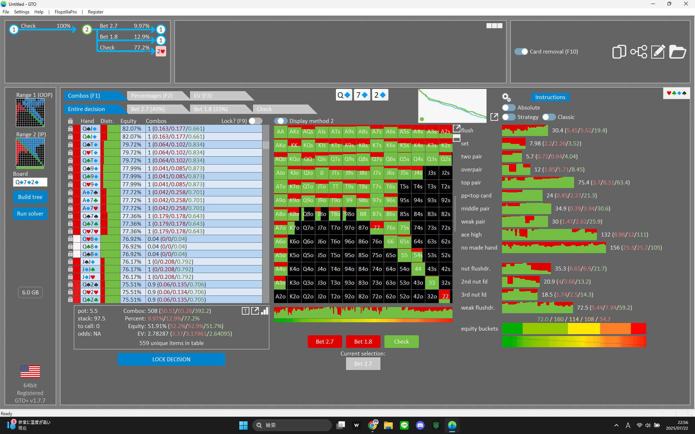
Task: Click the Run solver button
Action: (x=30, y=214)
